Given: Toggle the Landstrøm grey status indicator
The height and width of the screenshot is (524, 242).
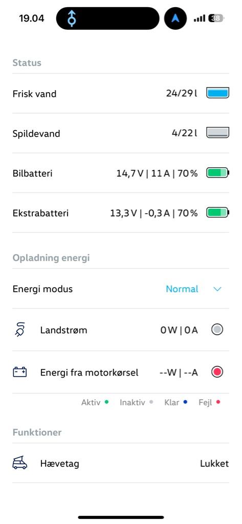Looking at the screenshot, I should click(x=217, y=330).
